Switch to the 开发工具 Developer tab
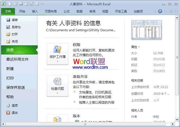 pos(121,11)
